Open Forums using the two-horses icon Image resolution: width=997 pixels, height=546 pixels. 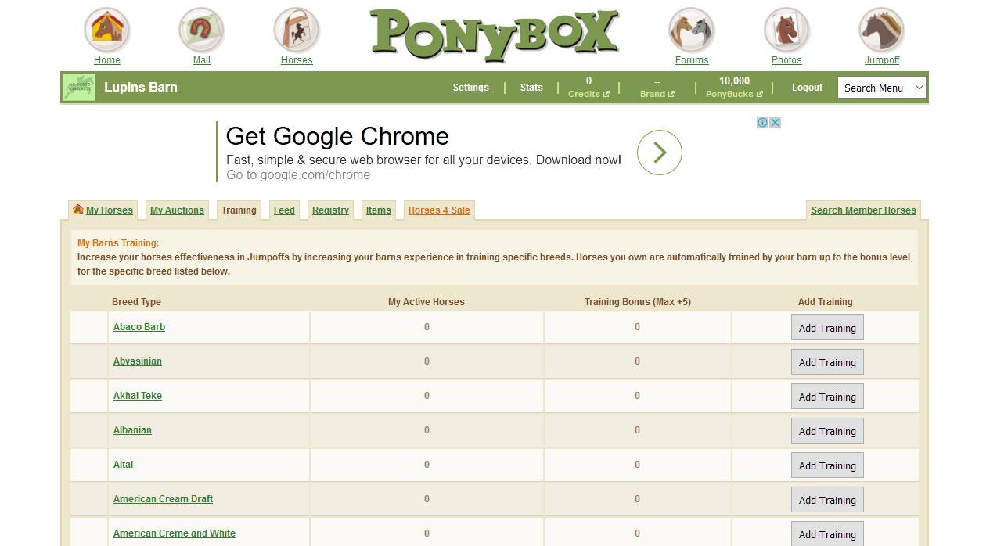click(692, 30)
